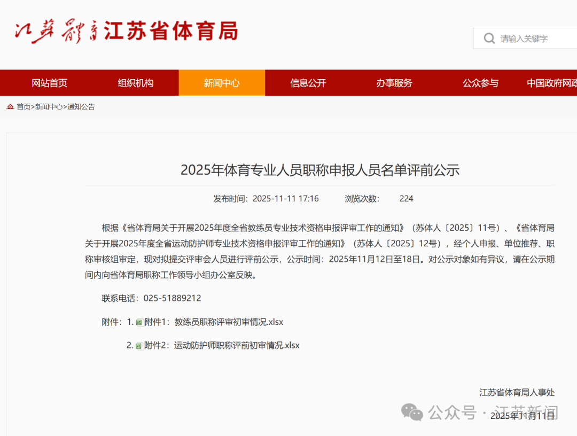This screenshot has height=436, width=577.
Task: Select 公众参与 in the navigation bar
Action: (x=480, y=83)
